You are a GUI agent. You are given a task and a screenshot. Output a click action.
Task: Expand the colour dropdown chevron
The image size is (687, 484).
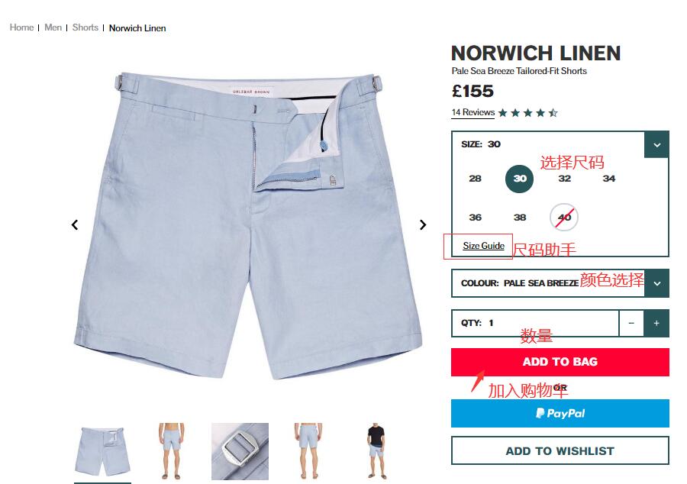(656, 283)
